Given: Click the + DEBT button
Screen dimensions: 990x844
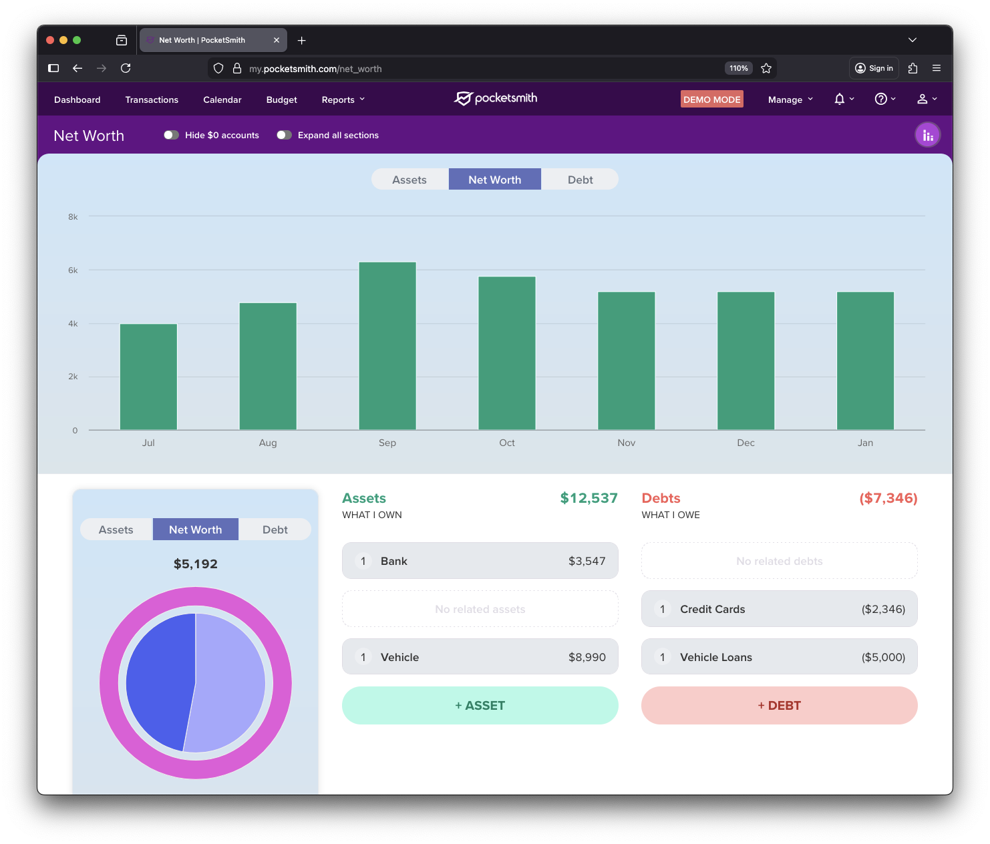Looking at the screenshot, I should pyautogui.click(x=779, y=706).
